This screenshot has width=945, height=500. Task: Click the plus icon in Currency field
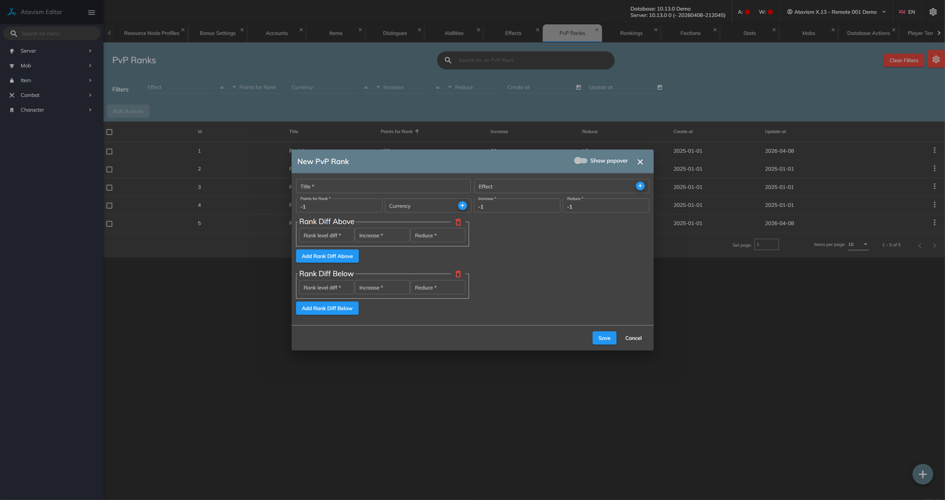click(462, 206)
